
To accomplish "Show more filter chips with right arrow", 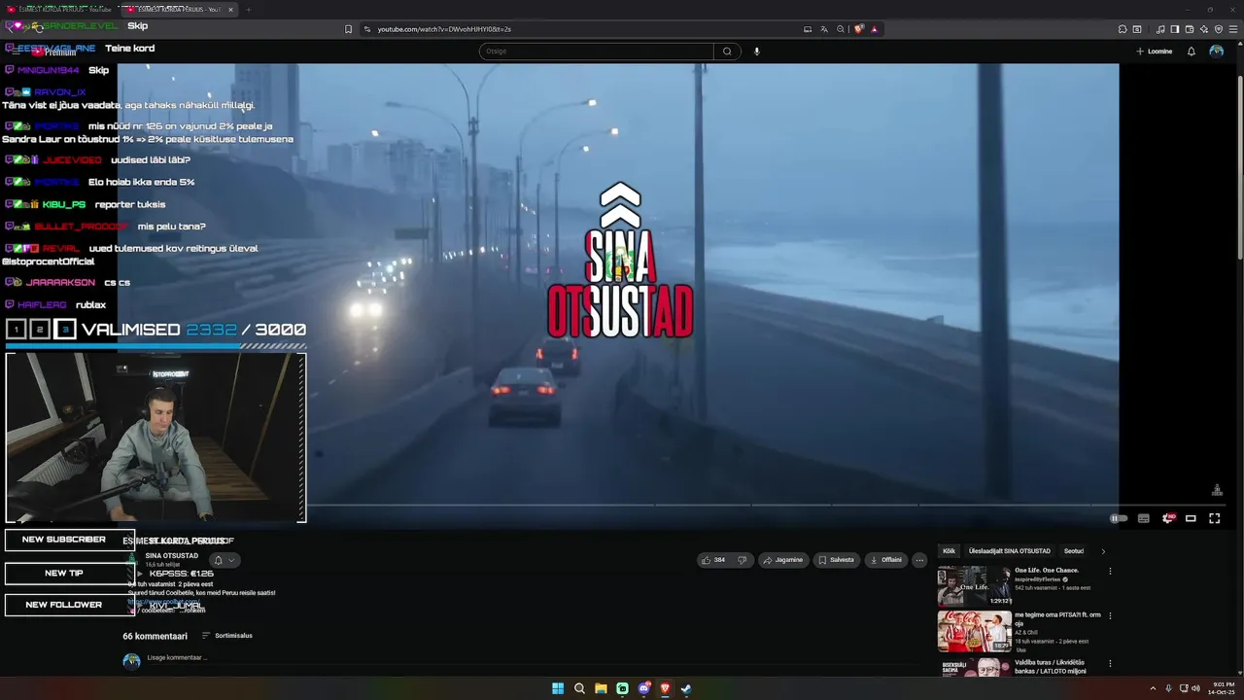I will point(1103,551).
